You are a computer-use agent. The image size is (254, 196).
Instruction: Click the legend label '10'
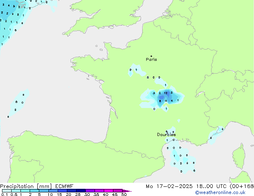coord(50,194)
